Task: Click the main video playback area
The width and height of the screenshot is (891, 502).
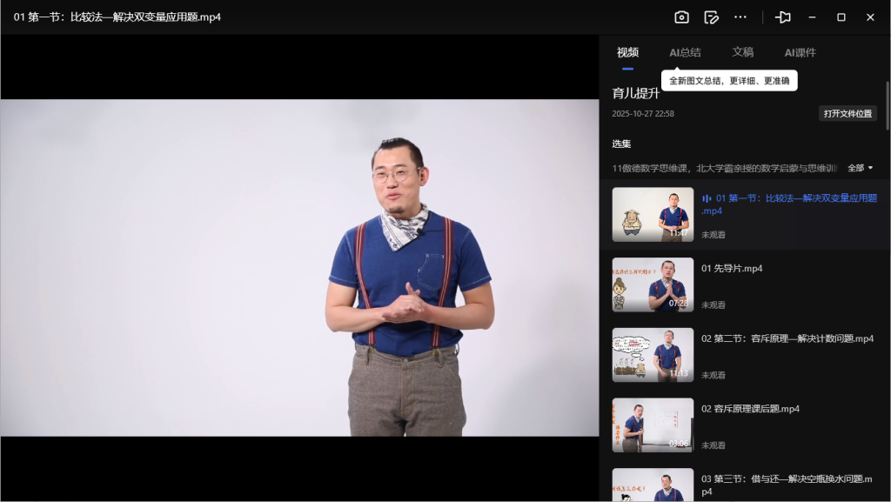Action: click(x=299, y=267)
